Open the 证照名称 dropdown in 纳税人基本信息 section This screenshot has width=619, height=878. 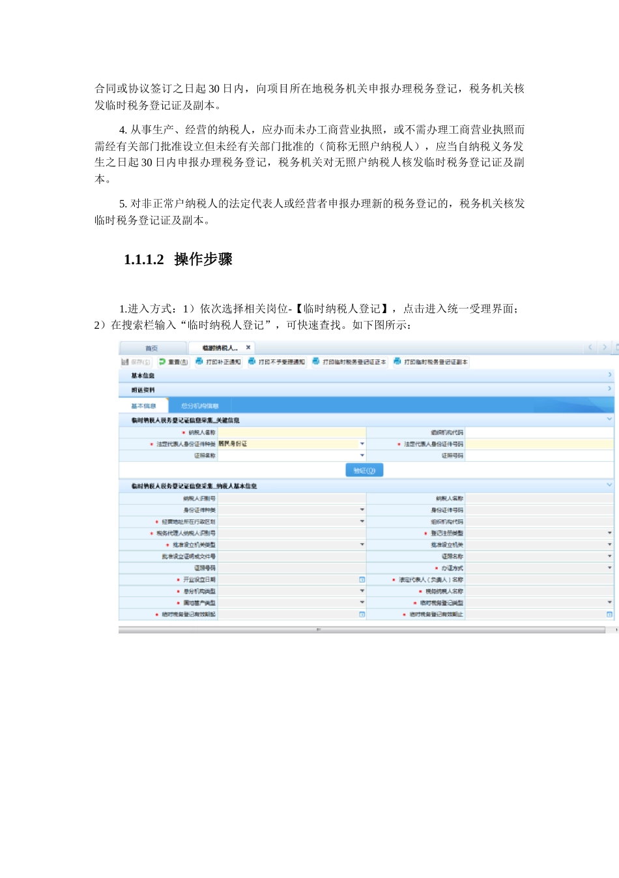click(610, 556)
